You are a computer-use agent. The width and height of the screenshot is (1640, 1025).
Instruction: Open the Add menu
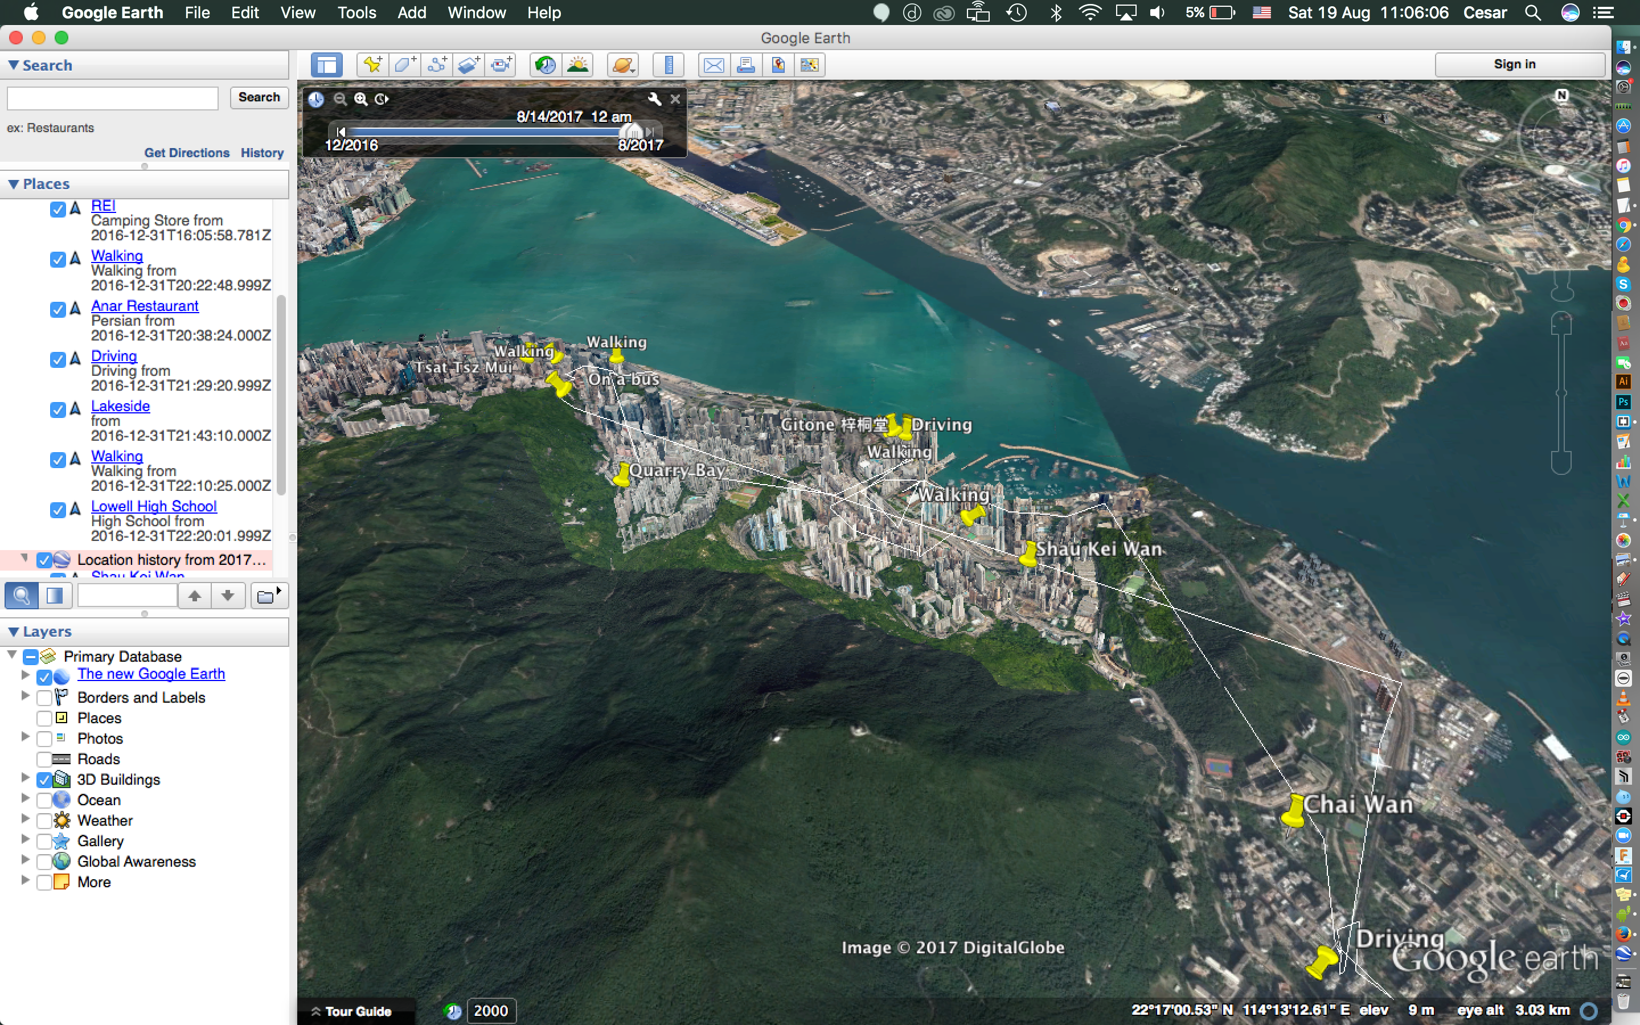411,13
